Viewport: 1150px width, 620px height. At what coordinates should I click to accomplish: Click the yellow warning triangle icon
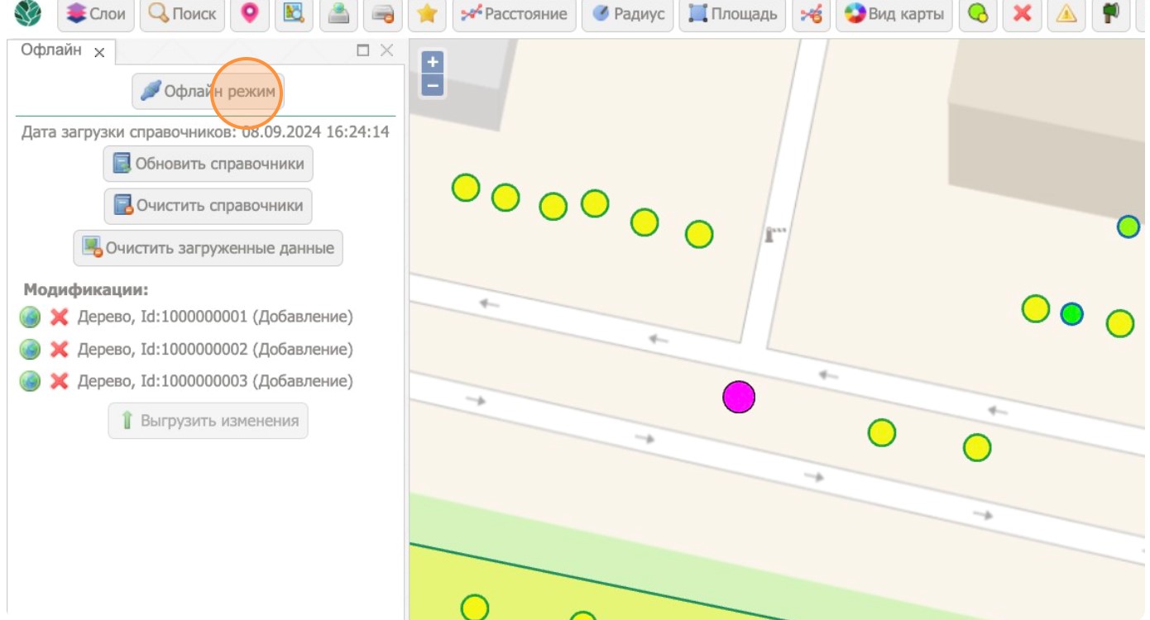click(x=1067, y=13)
